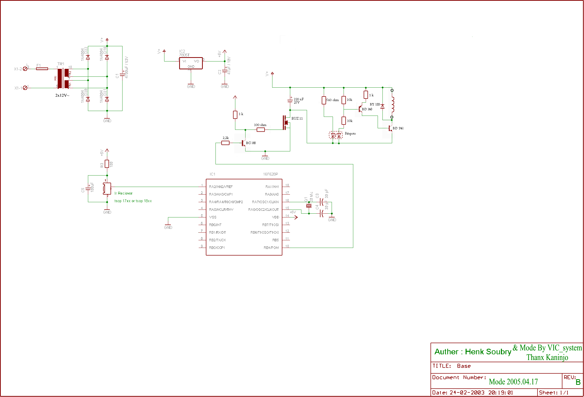Click the BY 133 diode symbol
584x397 pixels.
(382, 107)
